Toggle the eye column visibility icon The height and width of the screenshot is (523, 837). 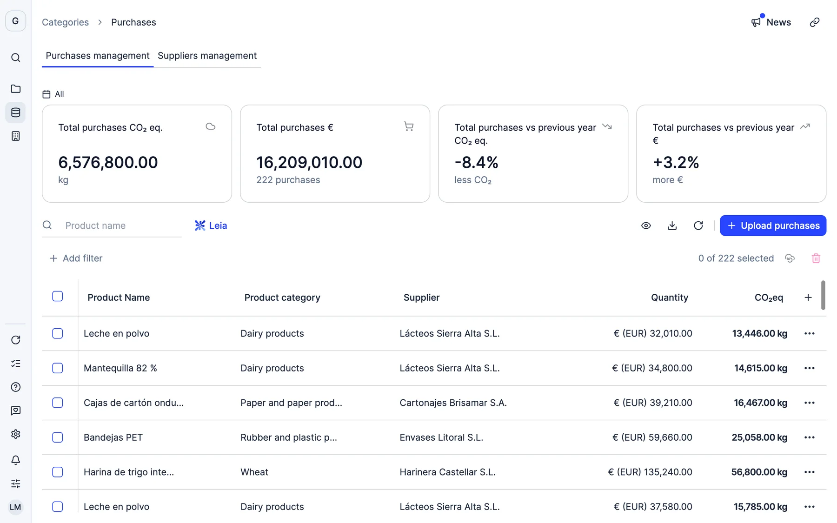(x=646, y=225)
